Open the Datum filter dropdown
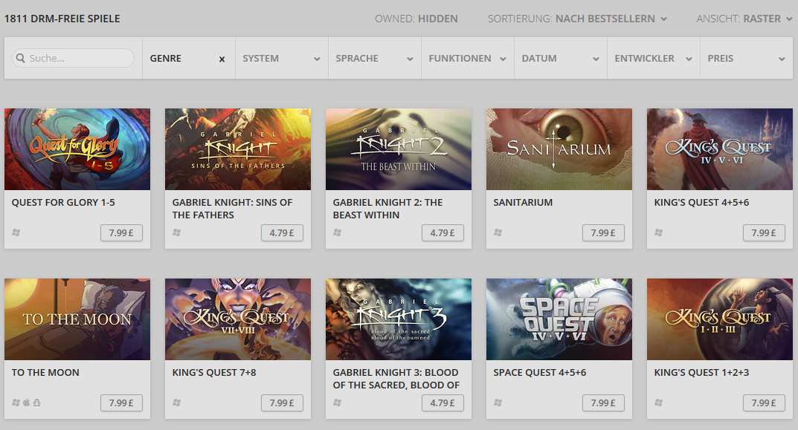 click(x=560, y=58)
